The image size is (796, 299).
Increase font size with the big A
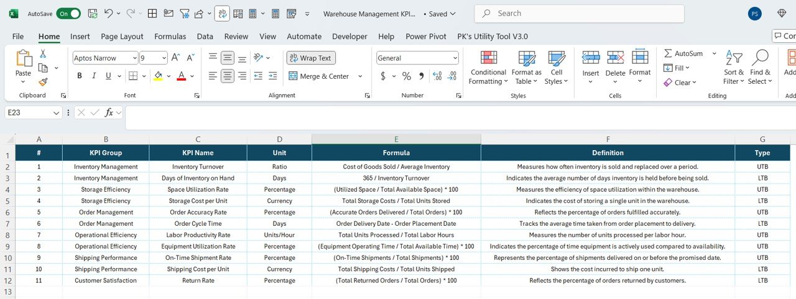[x=175, y=58]
